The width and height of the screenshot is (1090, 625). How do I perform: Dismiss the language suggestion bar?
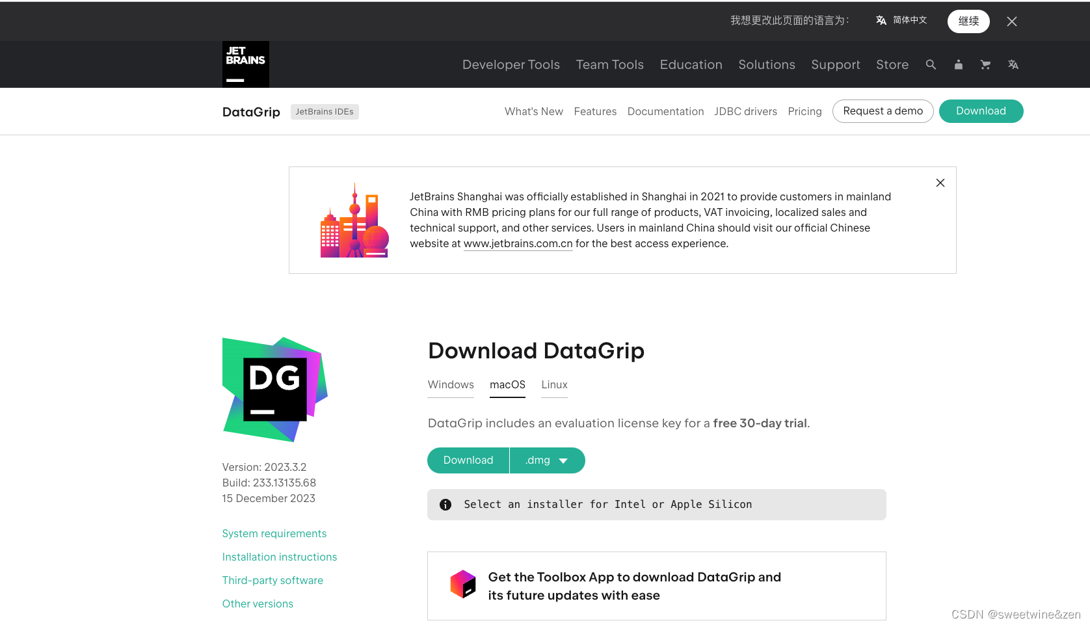tap(1012, 21)
